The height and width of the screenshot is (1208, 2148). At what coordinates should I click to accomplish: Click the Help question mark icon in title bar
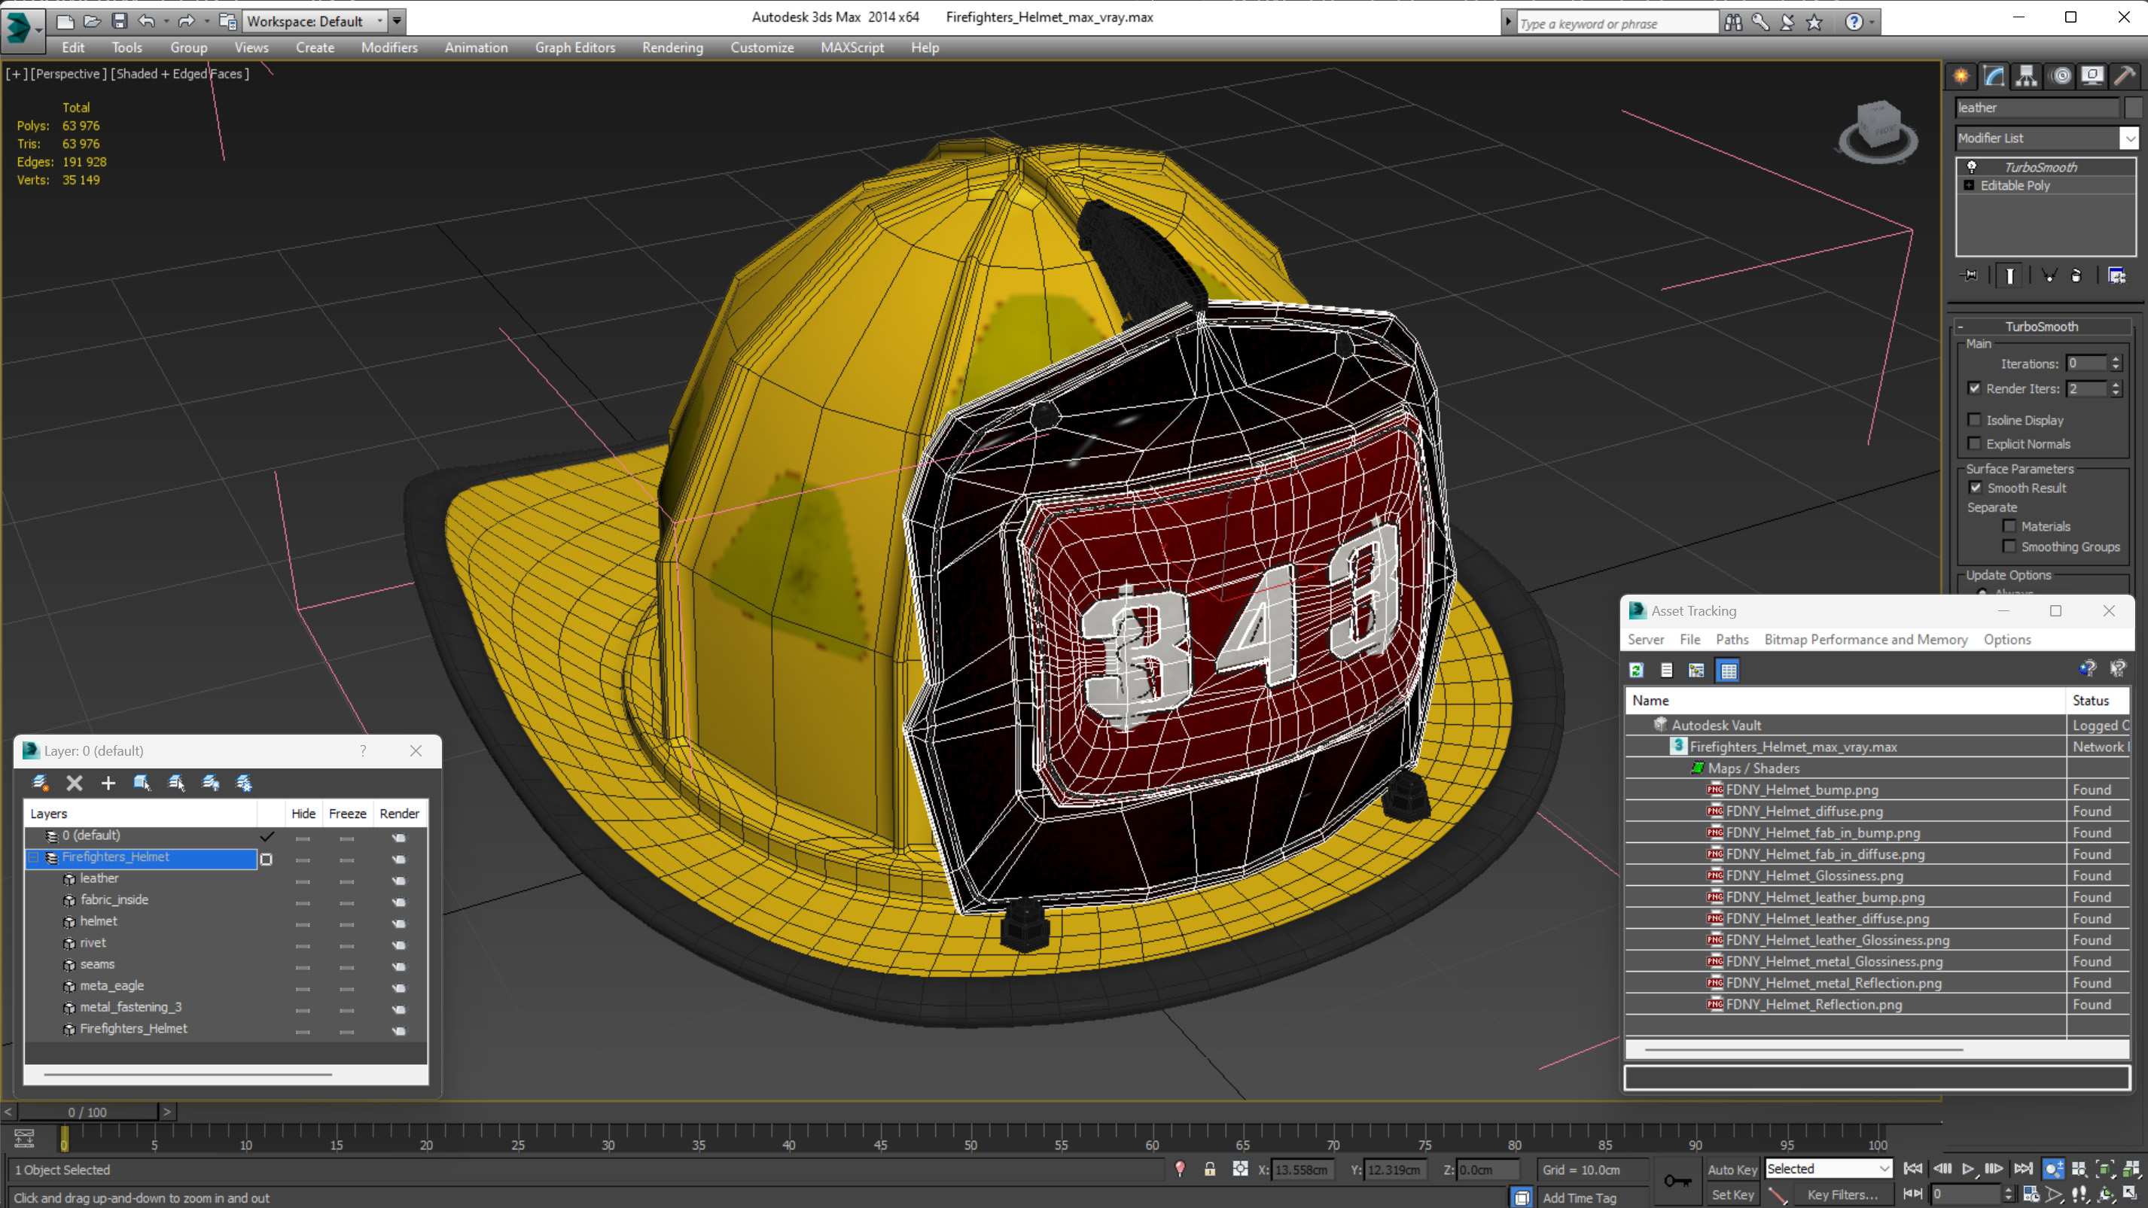tap(1854, 23)
